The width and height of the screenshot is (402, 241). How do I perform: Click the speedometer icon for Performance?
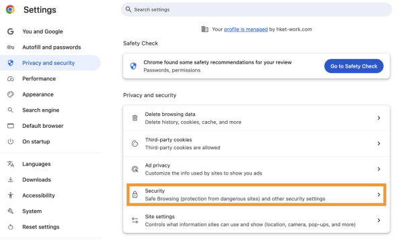[x=11, y=78]
